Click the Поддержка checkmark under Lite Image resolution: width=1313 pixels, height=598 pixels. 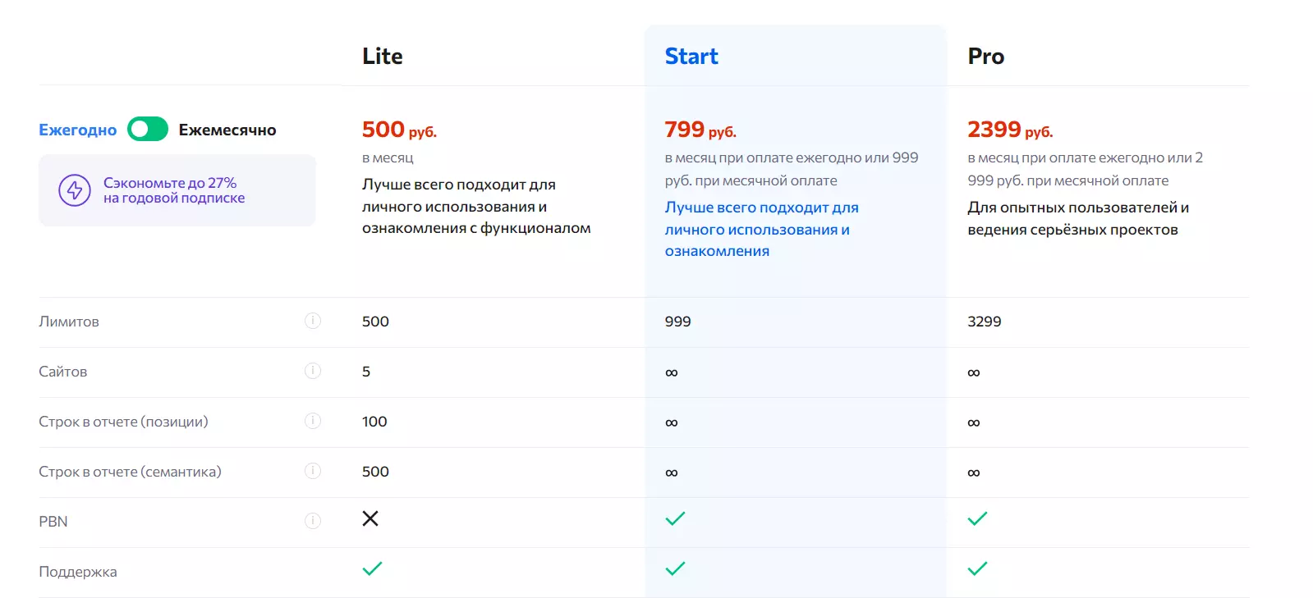click(372, 568)
